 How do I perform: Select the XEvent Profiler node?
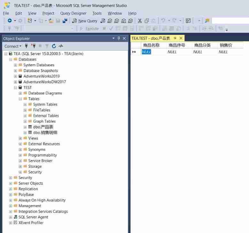31,223
